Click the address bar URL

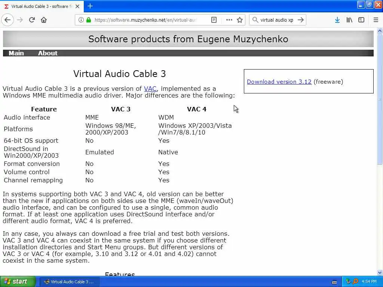tap(145, 20)
